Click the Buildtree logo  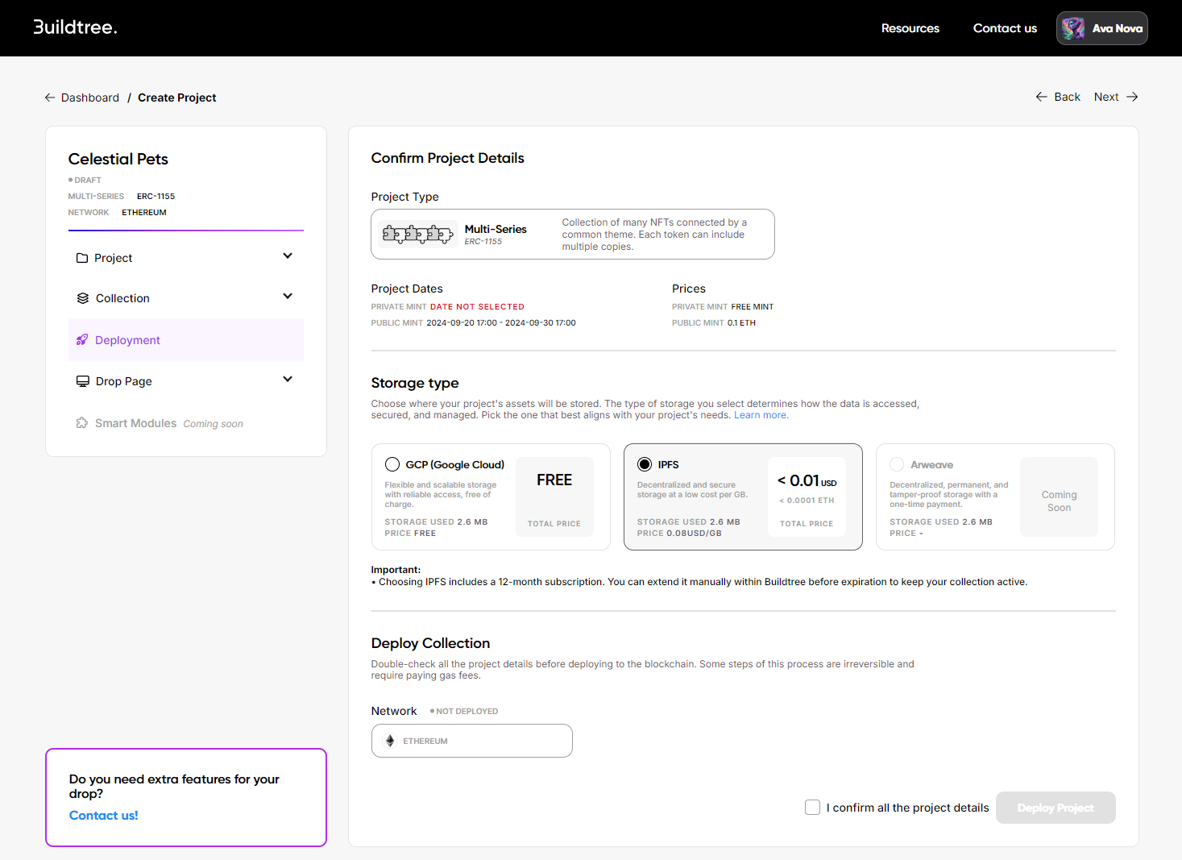click(75, 27)
